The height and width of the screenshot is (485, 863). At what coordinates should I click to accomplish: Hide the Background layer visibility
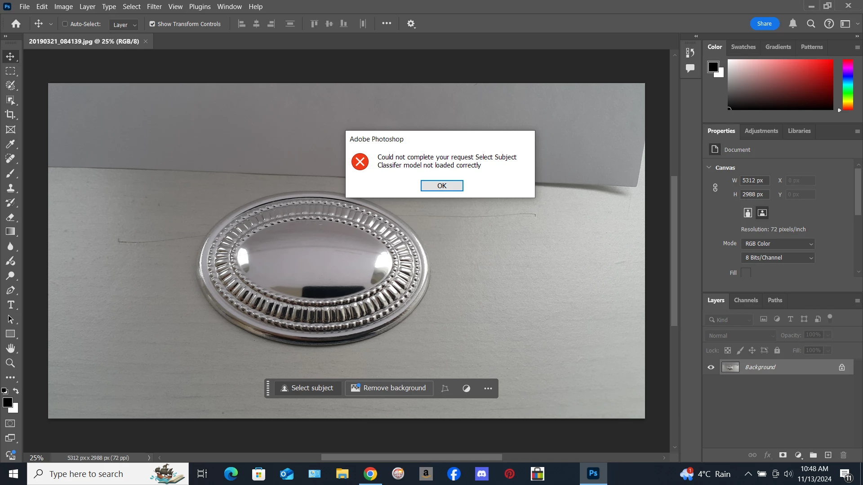(x=711, y=367)
